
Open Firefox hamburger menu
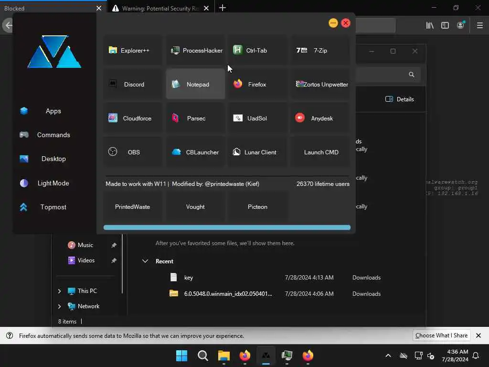(x=480, y=25)
